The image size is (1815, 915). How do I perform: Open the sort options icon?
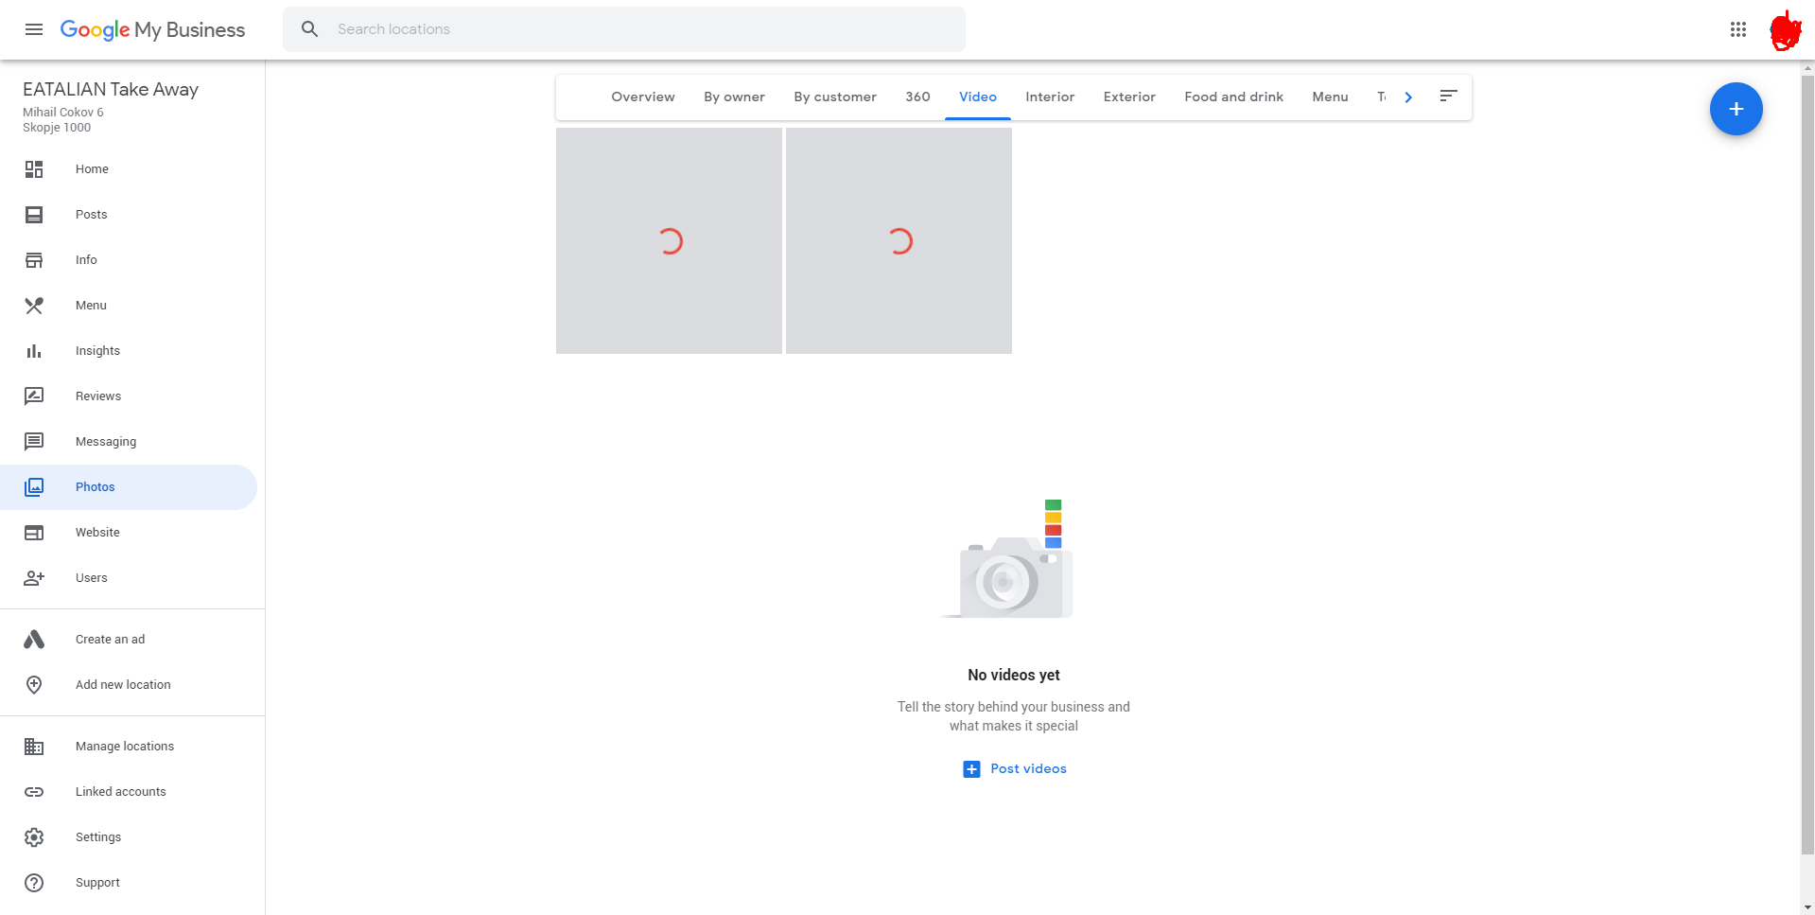[1448, 96]
